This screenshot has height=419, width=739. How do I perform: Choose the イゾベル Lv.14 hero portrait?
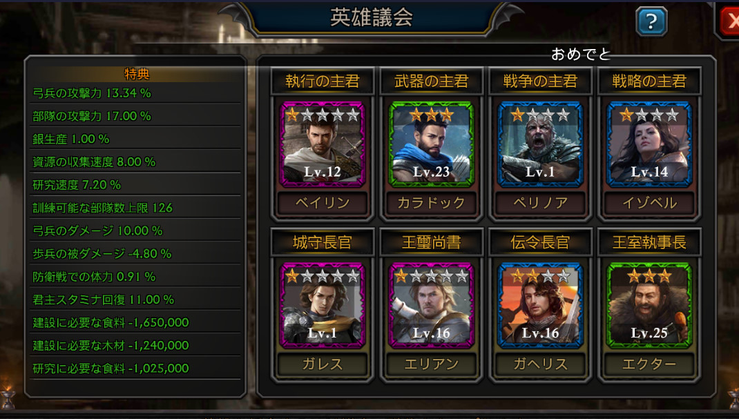click(649, 144)
